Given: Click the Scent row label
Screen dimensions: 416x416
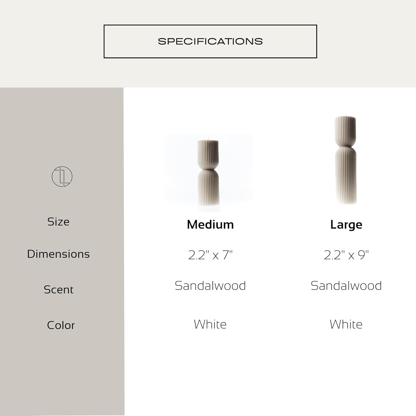Looking at the screenshot, I should (x=59, y=290).
